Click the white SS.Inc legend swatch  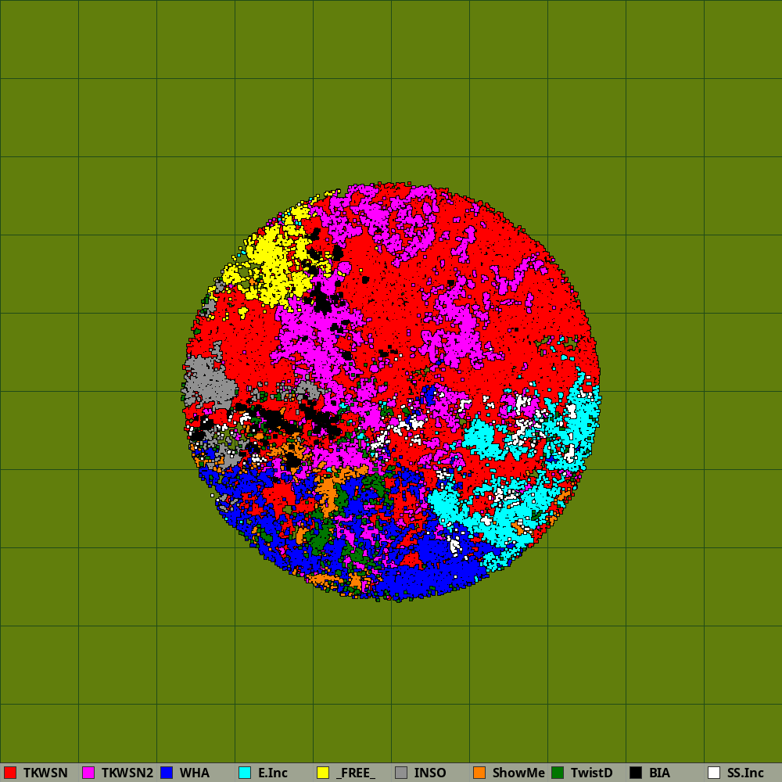(x=714, y=773)
